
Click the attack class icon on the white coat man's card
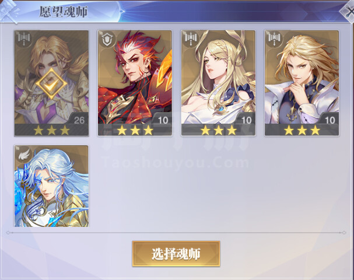(274, 39)
